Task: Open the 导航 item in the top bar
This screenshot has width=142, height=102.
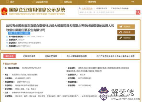Action: pos(133,2)
